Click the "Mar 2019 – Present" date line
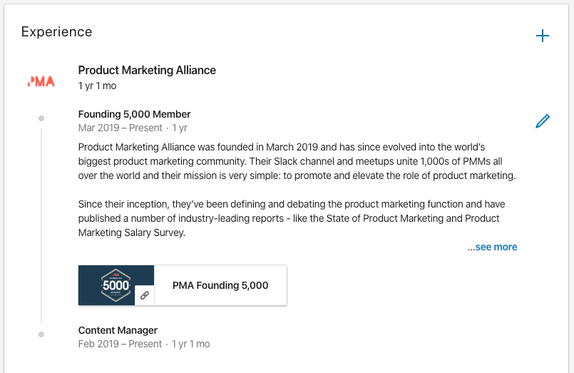 click(x=120, y=128)
